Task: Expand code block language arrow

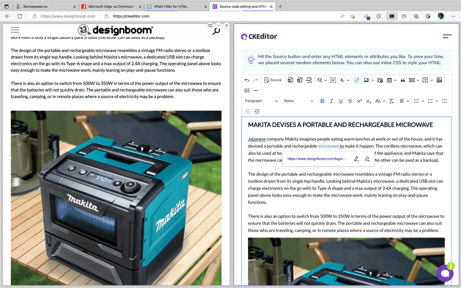Action: pos(432,80)
